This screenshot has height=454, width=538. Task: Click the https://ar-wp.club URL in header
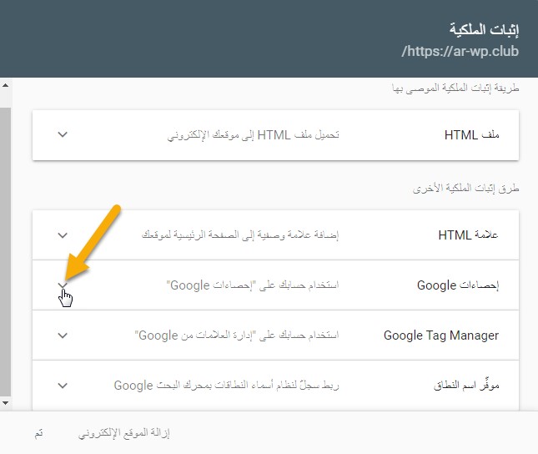(x=460, y=52)
